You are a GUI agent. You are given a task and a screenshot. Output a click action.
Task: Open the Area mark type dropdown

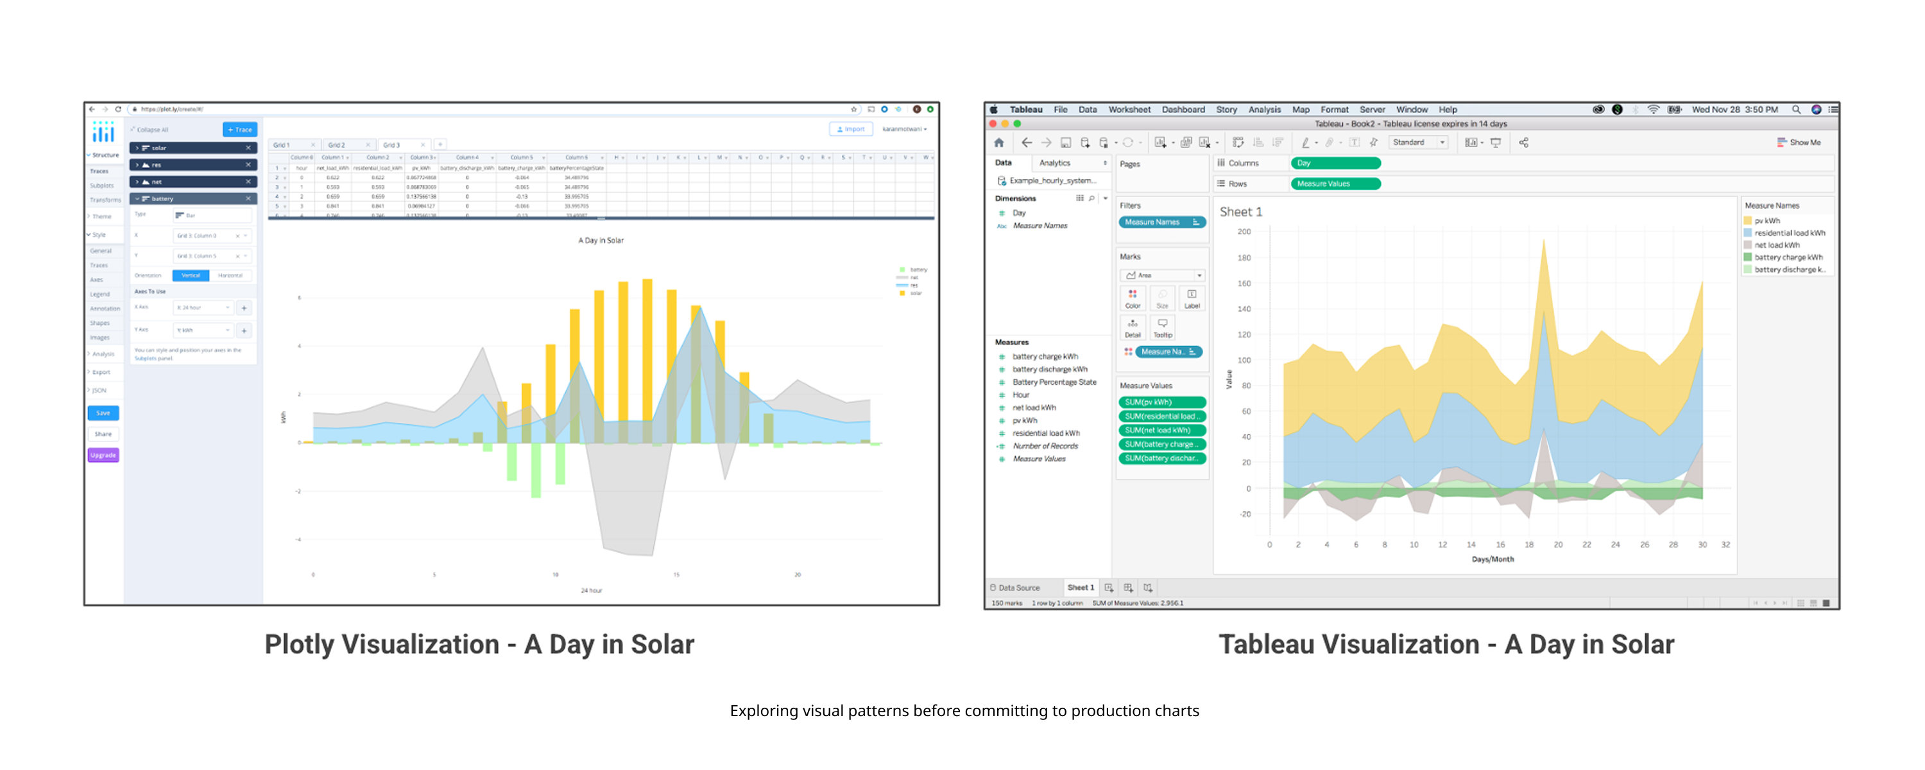[x=1162, y=275]
